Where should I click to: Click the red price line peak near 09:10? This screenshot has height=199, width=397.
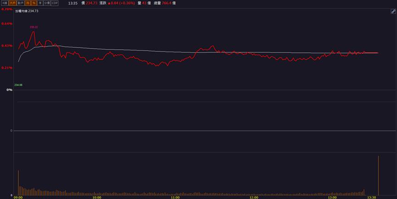pyautogui.click(x=34, y=32)
